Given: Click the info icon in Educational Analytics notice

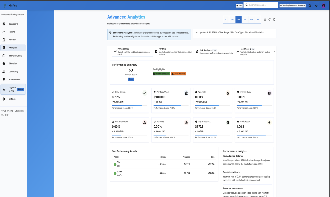Looking at the screenshot, I should 110,33.
